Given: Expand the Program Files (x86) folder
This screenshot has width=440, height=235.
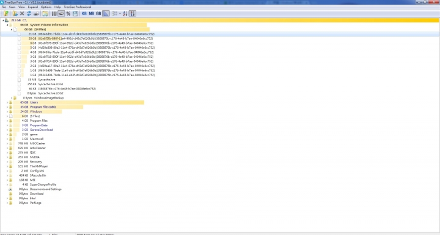Looking at the screenshot, I should click(x=7, y=107).
